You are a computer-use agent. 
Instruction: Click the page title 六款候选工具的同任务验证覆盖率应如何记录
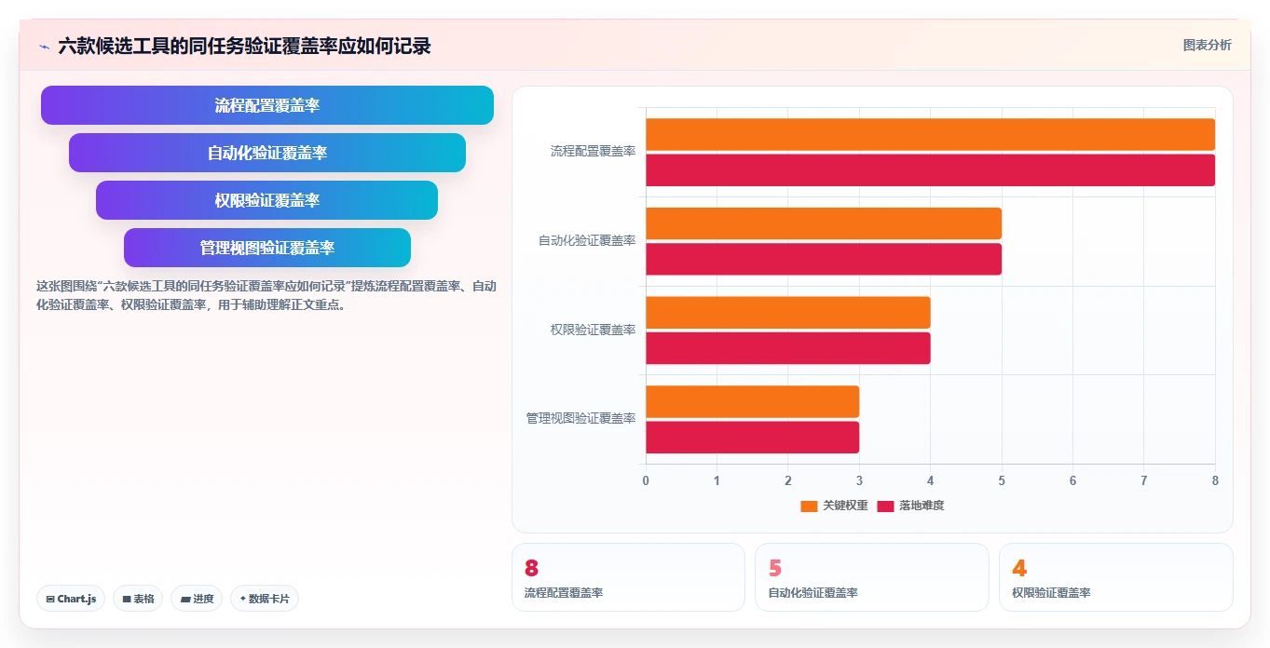tap(244, 47)
